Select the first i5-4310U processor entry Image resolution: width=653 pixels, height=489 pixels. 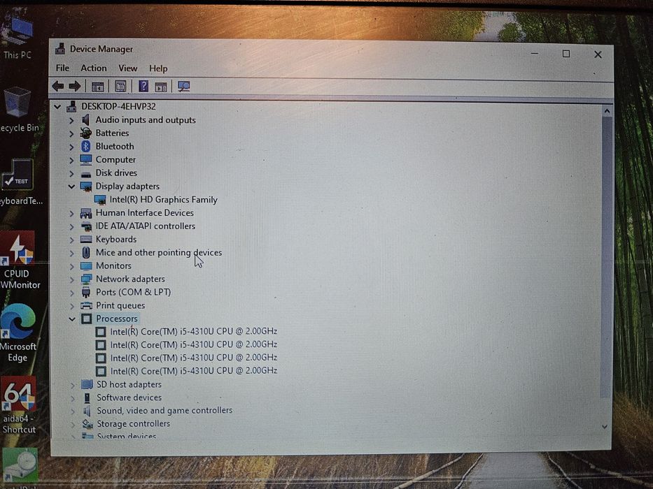(194, 331)
